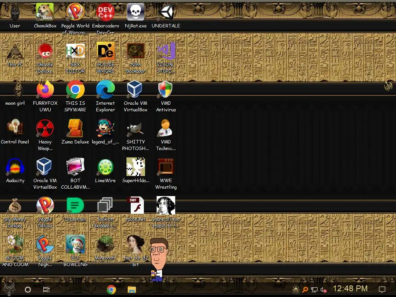Click the muted speaker volume icon

point(324,290)
